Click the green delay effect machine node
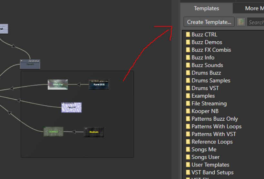 click(x=53, y=132)
